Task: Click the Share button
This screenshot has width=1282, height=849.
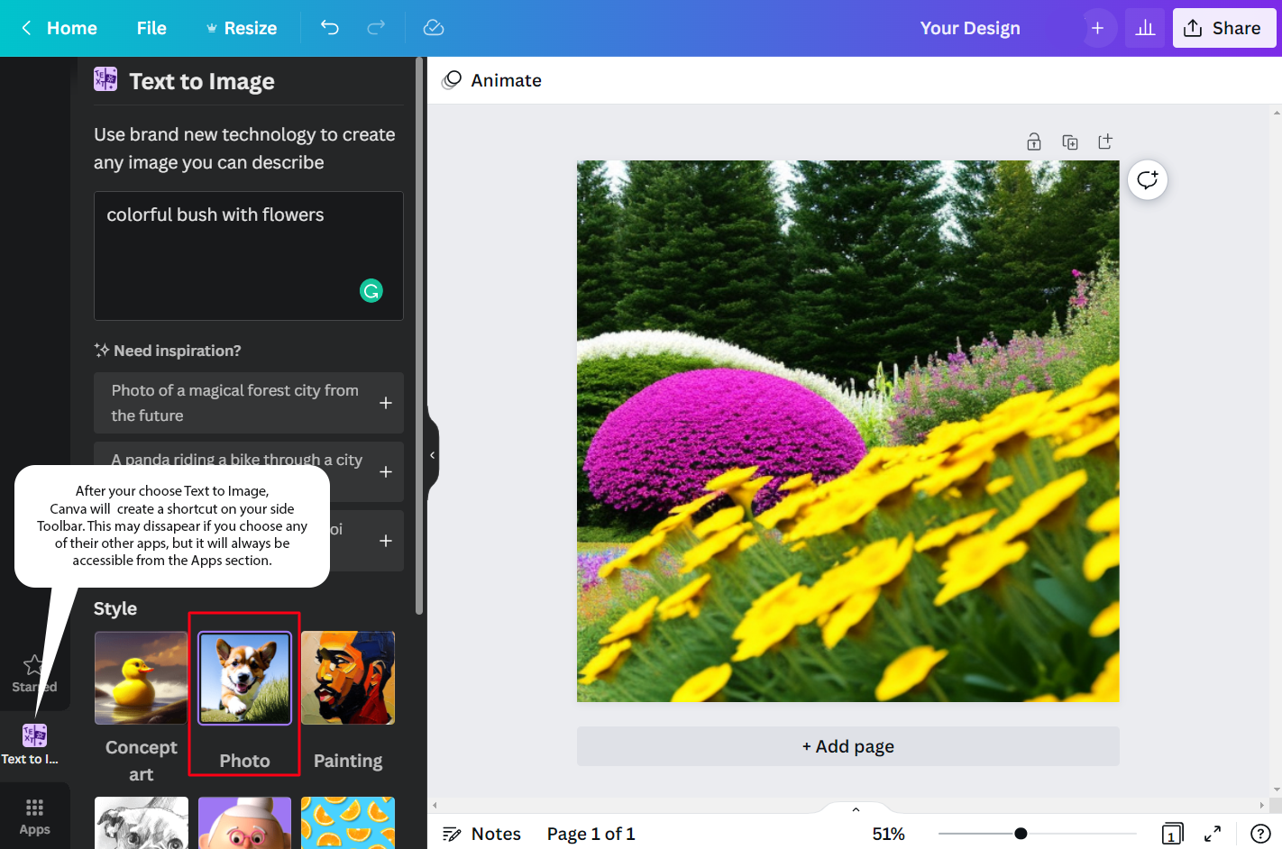Action: pos(1223,28)
